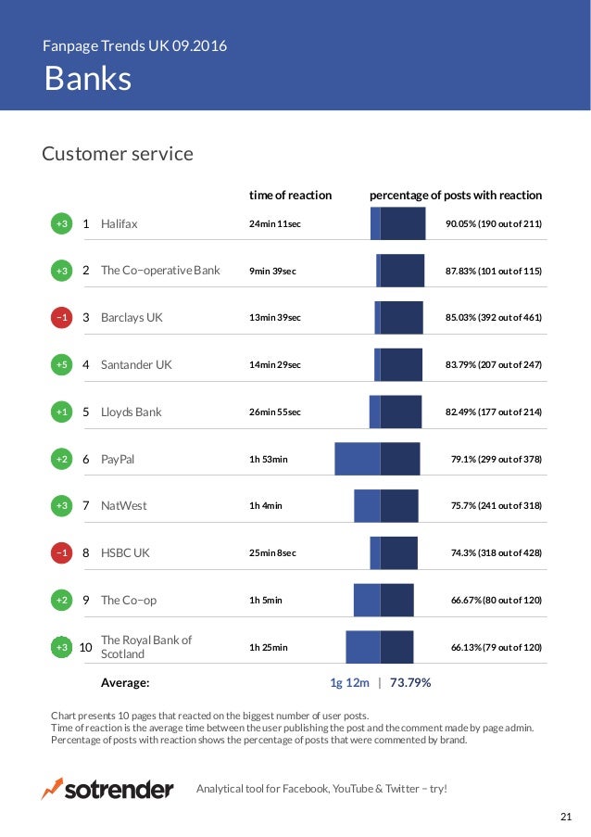Click the Halifax percentage bar
591x837 pixels.
398,223
